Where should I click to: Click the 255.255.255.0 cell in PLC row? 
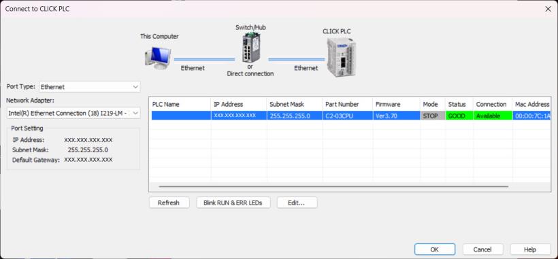pyautogui.click(x=294, y=116)
